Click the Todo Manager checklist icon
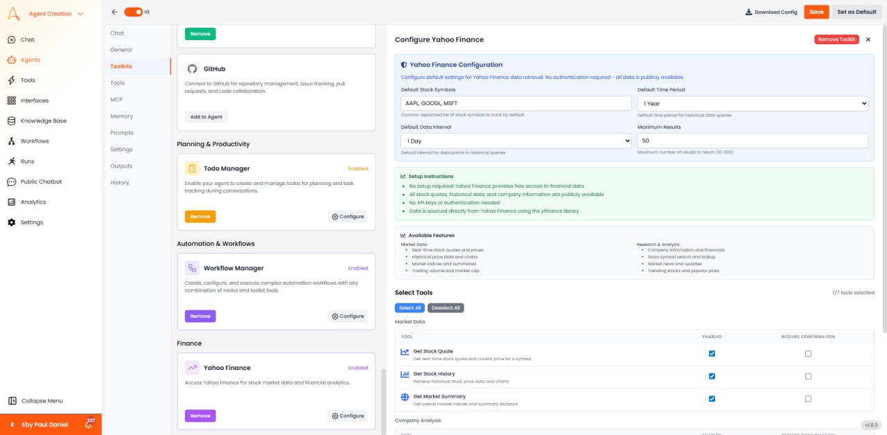 point(192,168)
